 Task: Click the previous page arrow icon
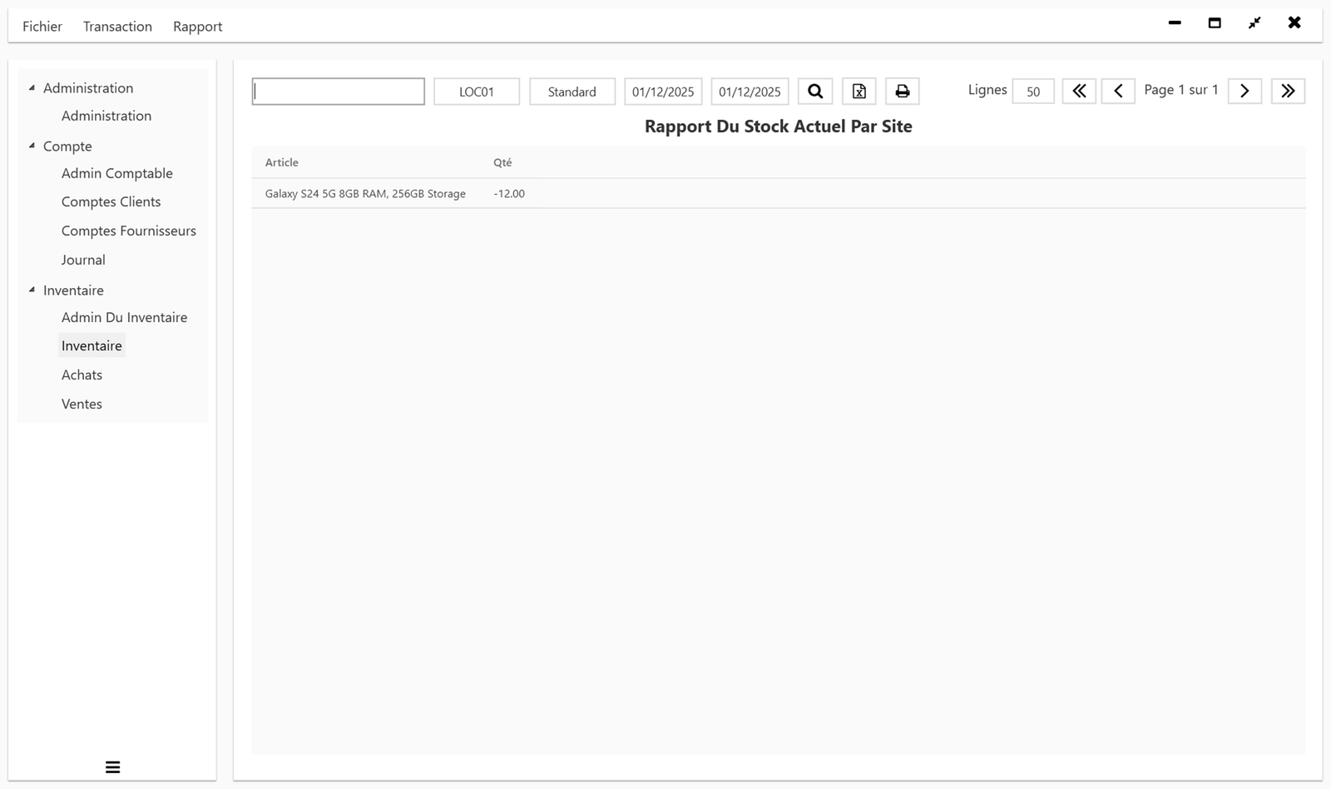(x=1118, y=91)
